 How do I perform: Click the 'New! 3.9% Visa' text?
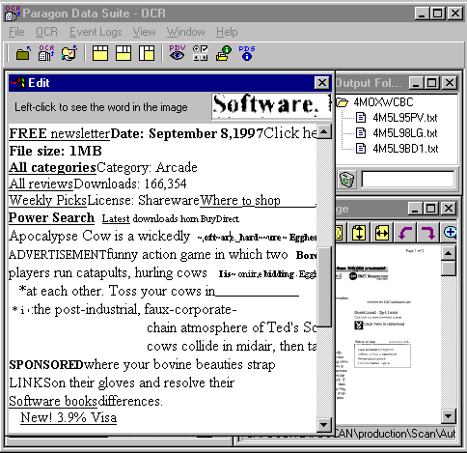pos(69,417)
